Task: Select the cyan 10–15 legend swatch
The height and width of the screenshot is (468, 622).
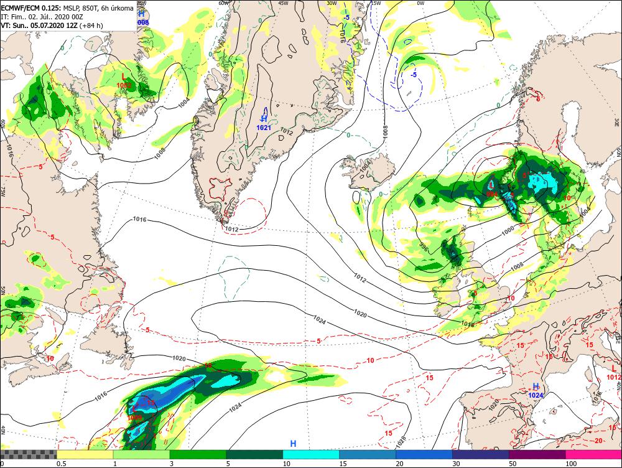Action: pos(311,454)
